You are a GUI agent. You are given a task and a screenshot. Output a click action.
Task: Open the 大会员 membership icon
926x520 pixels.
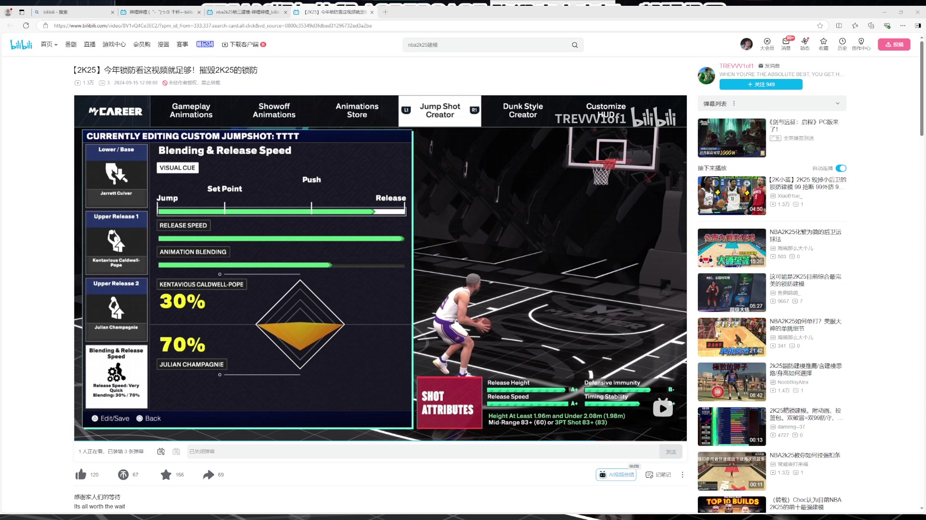point(767,44)
